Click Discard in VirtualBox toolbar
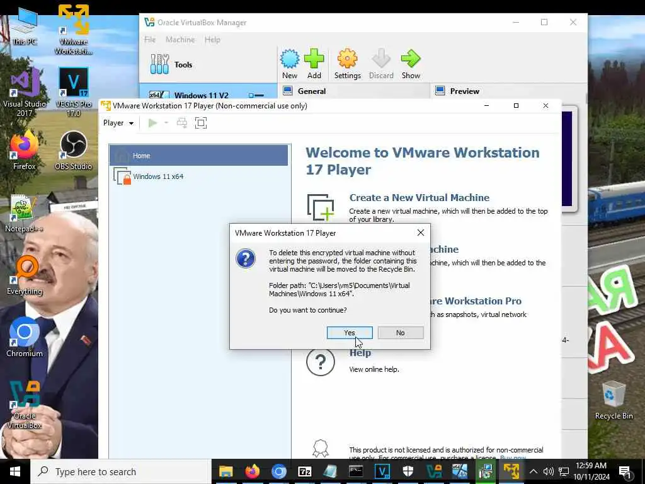The width and height of the screenshot is (645, 484). pyautogui.click(x=381, y=64)
